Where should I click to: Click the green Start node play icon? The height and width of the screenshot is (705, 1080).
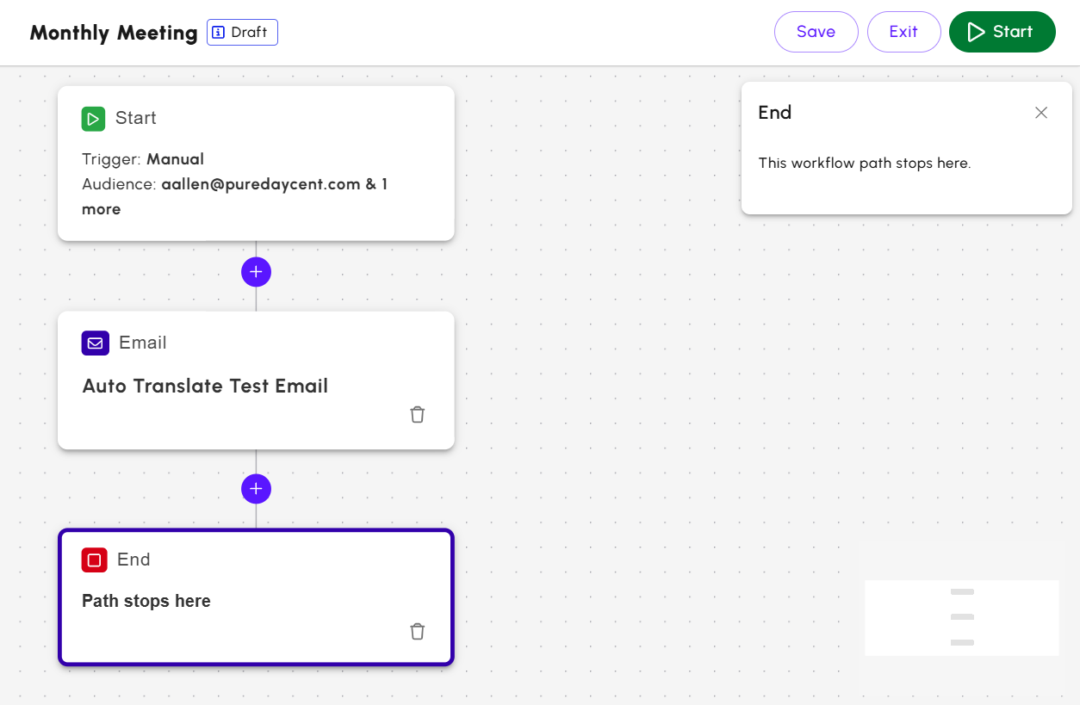[93, 119]
